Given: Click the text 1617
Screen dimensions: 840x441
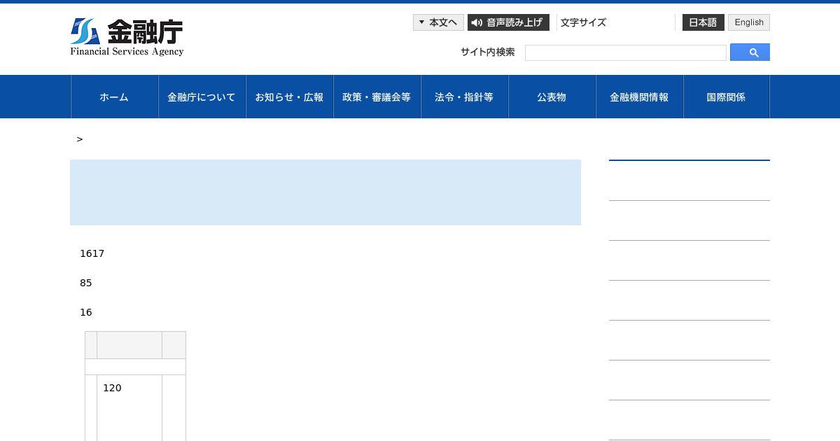Looking at the screenshot, I should pyautogui.click(x=92, y=253).
